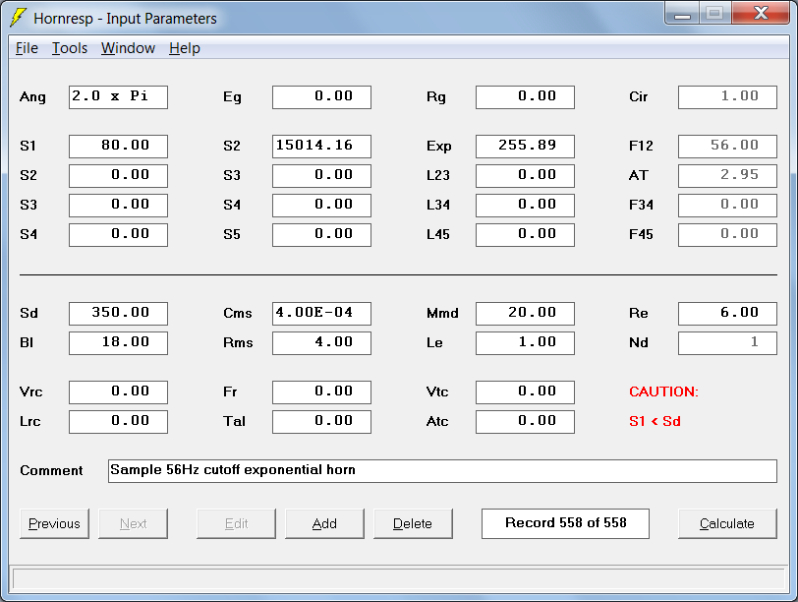Delete the current record
The image size is (798, 602).
[413, 523]
